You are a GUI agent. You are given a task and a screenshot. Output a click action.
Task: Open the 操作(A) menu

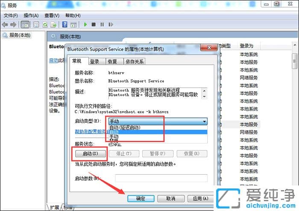click(x=31, y=15)
